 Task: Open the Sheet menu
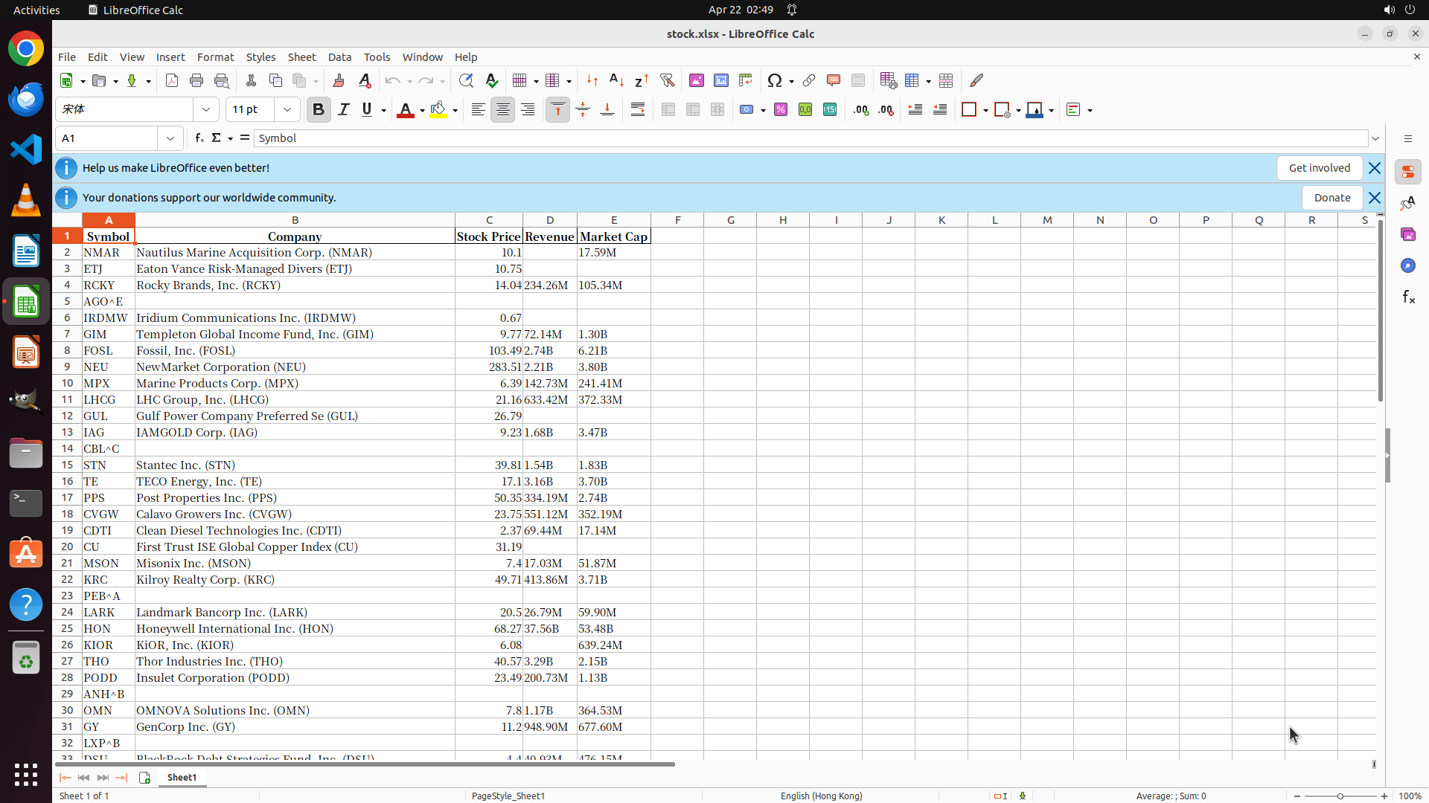click(301, 57)
